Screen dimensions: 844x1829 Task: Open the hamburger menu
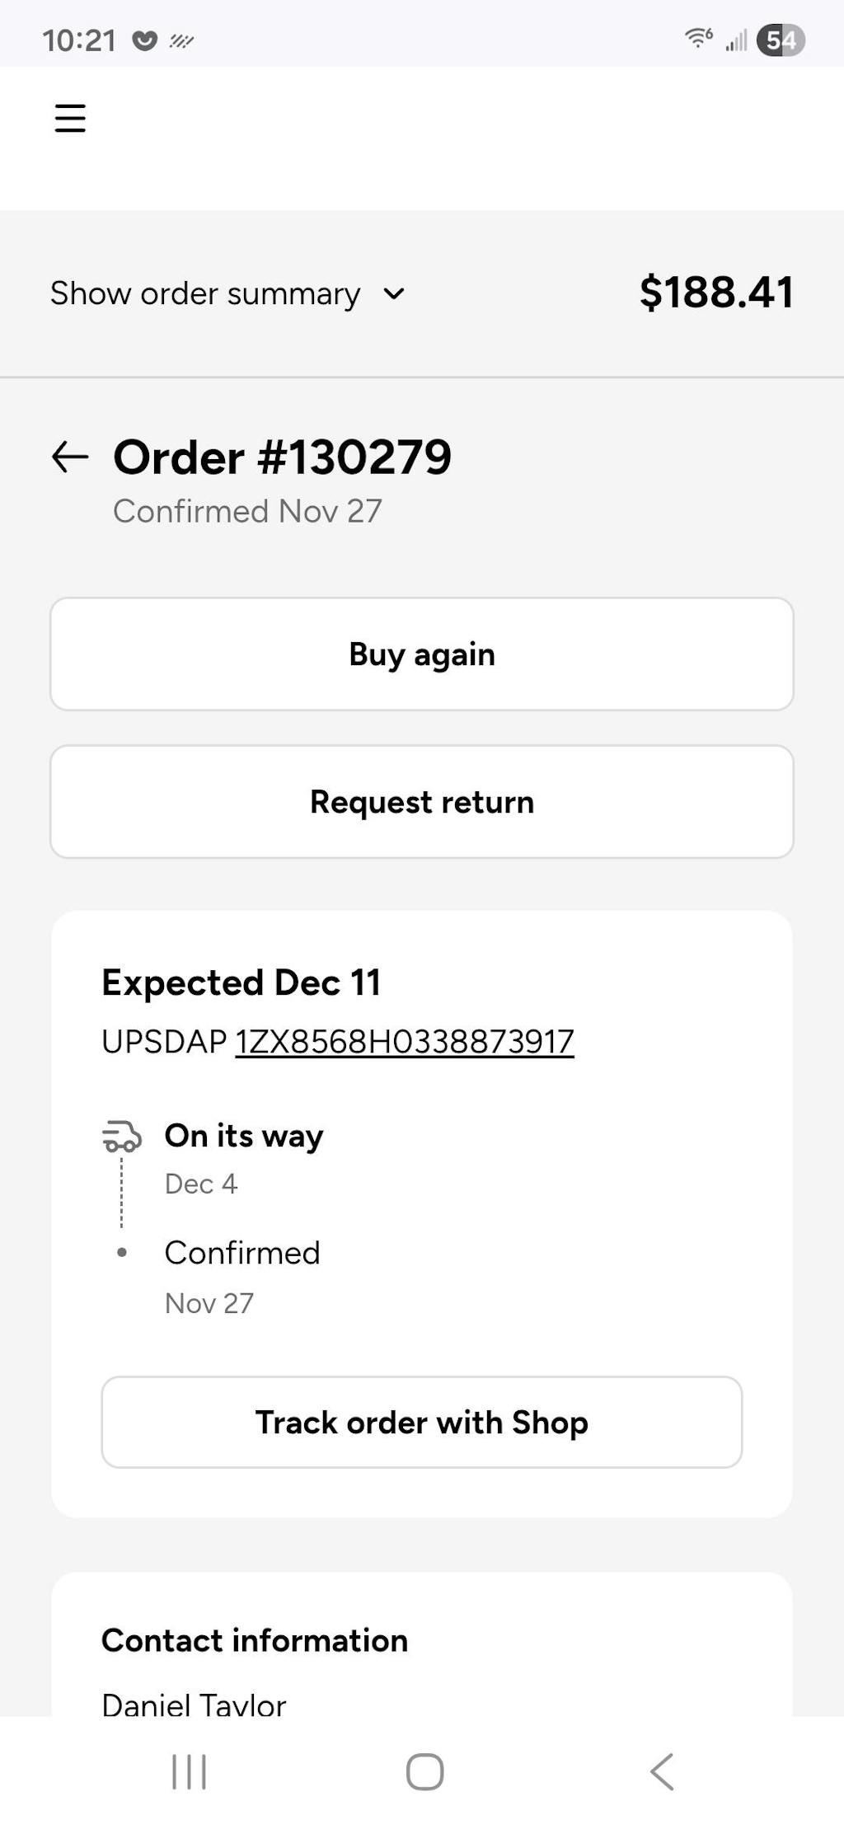tap(70, 118)
